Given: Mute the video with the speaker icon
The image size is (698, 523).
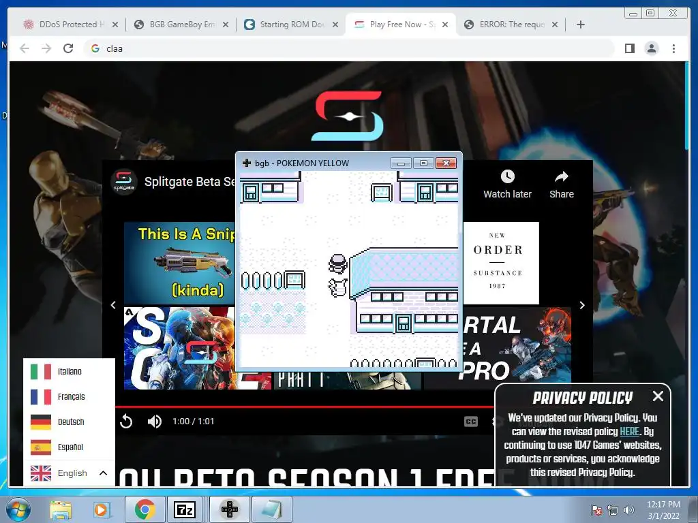Looking at the screenshot, I should click(x=155, y=421).
